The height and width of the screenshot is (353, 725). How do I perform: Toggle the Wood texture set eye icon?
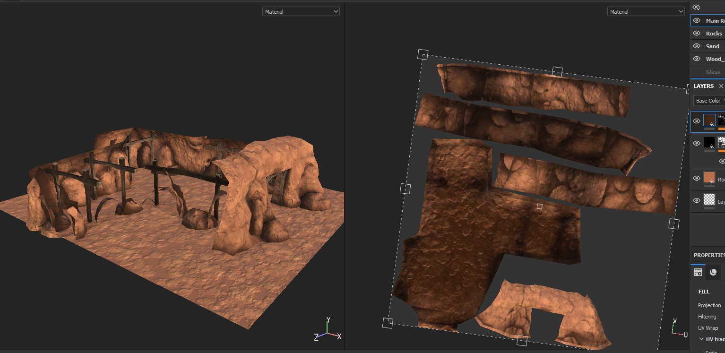click(x=696, y=59)
